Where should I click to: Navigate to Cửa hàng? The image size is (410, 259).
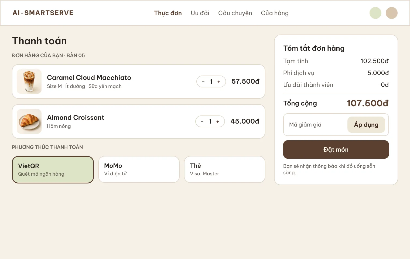point(275,13)
